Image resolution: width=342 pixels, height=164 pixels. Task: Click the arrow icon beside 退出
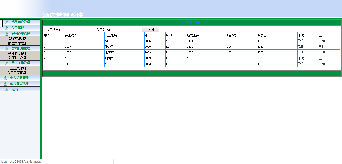click(7, 89)
